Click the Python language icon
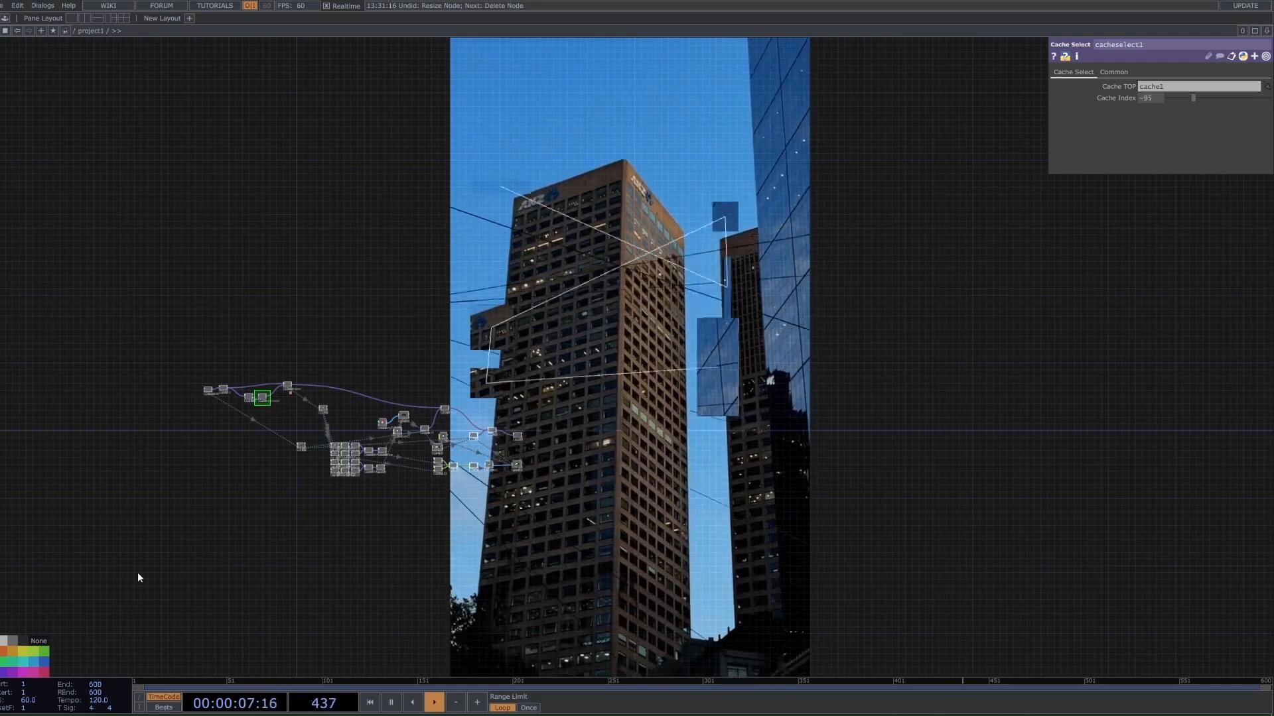Image resolution: width=1274 pixels, height=716 pixels. coord(1243,56)
